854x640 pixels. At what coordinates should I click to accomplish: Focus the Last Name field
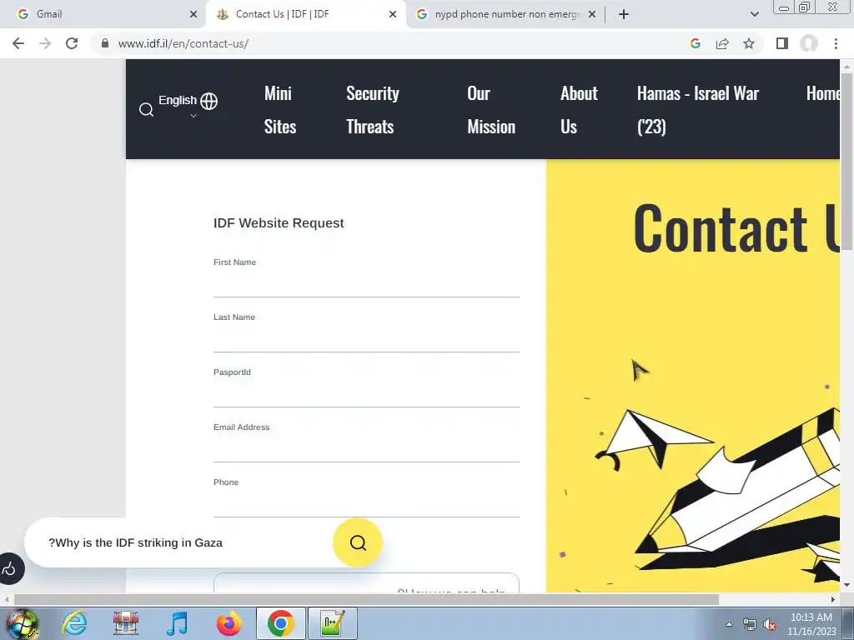[x=366, y=339]
